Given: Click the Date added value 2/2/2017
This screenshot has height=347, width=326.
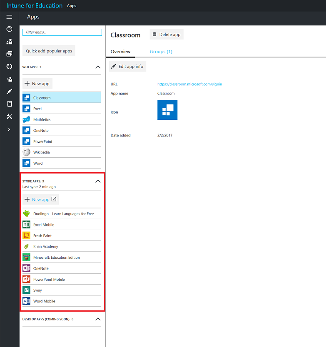Looking at the screenshot, I should [x=165, y=135].
